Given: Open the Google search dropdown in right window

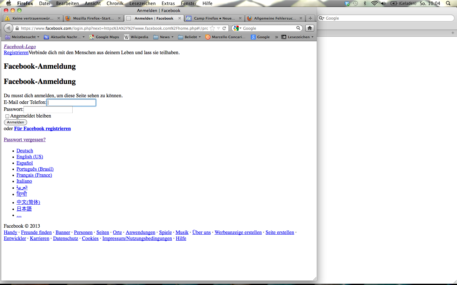Looking at the screenshot, I should [321, 18].
